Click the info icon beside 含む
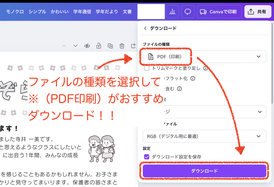The width and height of the screenshot is (274, 187). (180, 89)
